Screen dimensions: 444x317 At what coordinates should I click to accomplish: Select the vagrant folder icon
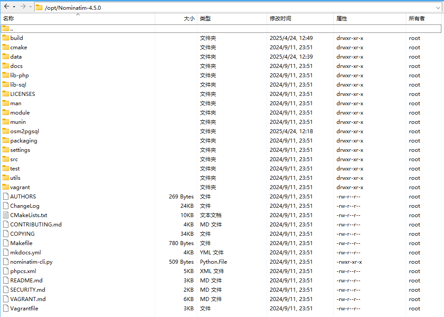(x=6, y=187)
